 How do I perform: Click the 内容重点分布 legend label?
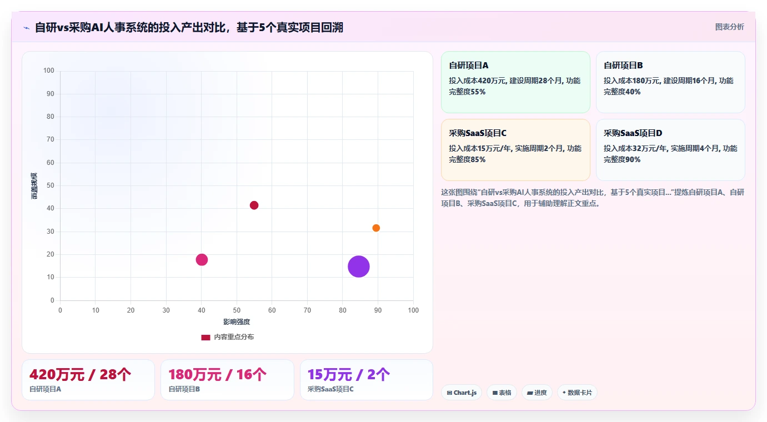coord(234,337)
